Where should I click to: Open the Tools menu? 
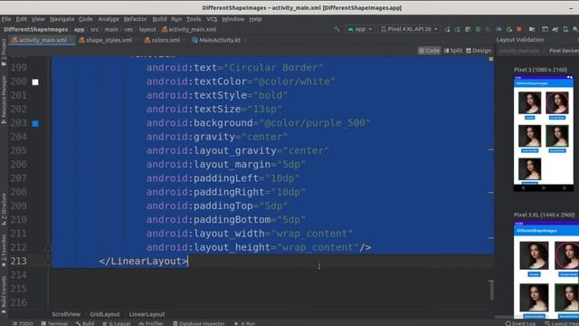[x=194, y=19]
